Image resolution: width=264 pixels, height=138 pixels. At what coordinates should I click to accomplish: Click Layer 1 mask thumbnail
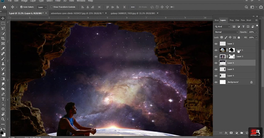[232, 50]
